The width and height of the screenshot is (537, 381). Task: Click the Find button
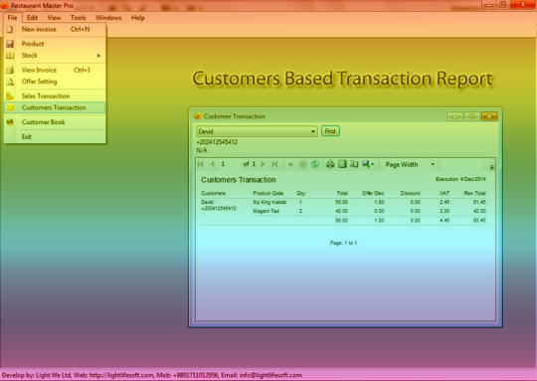point(330,131)
